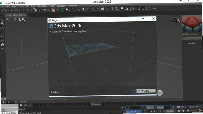Open the 'Eoin' menu
This screenshot has width=203, height=114.
click(x=33, y=6)
